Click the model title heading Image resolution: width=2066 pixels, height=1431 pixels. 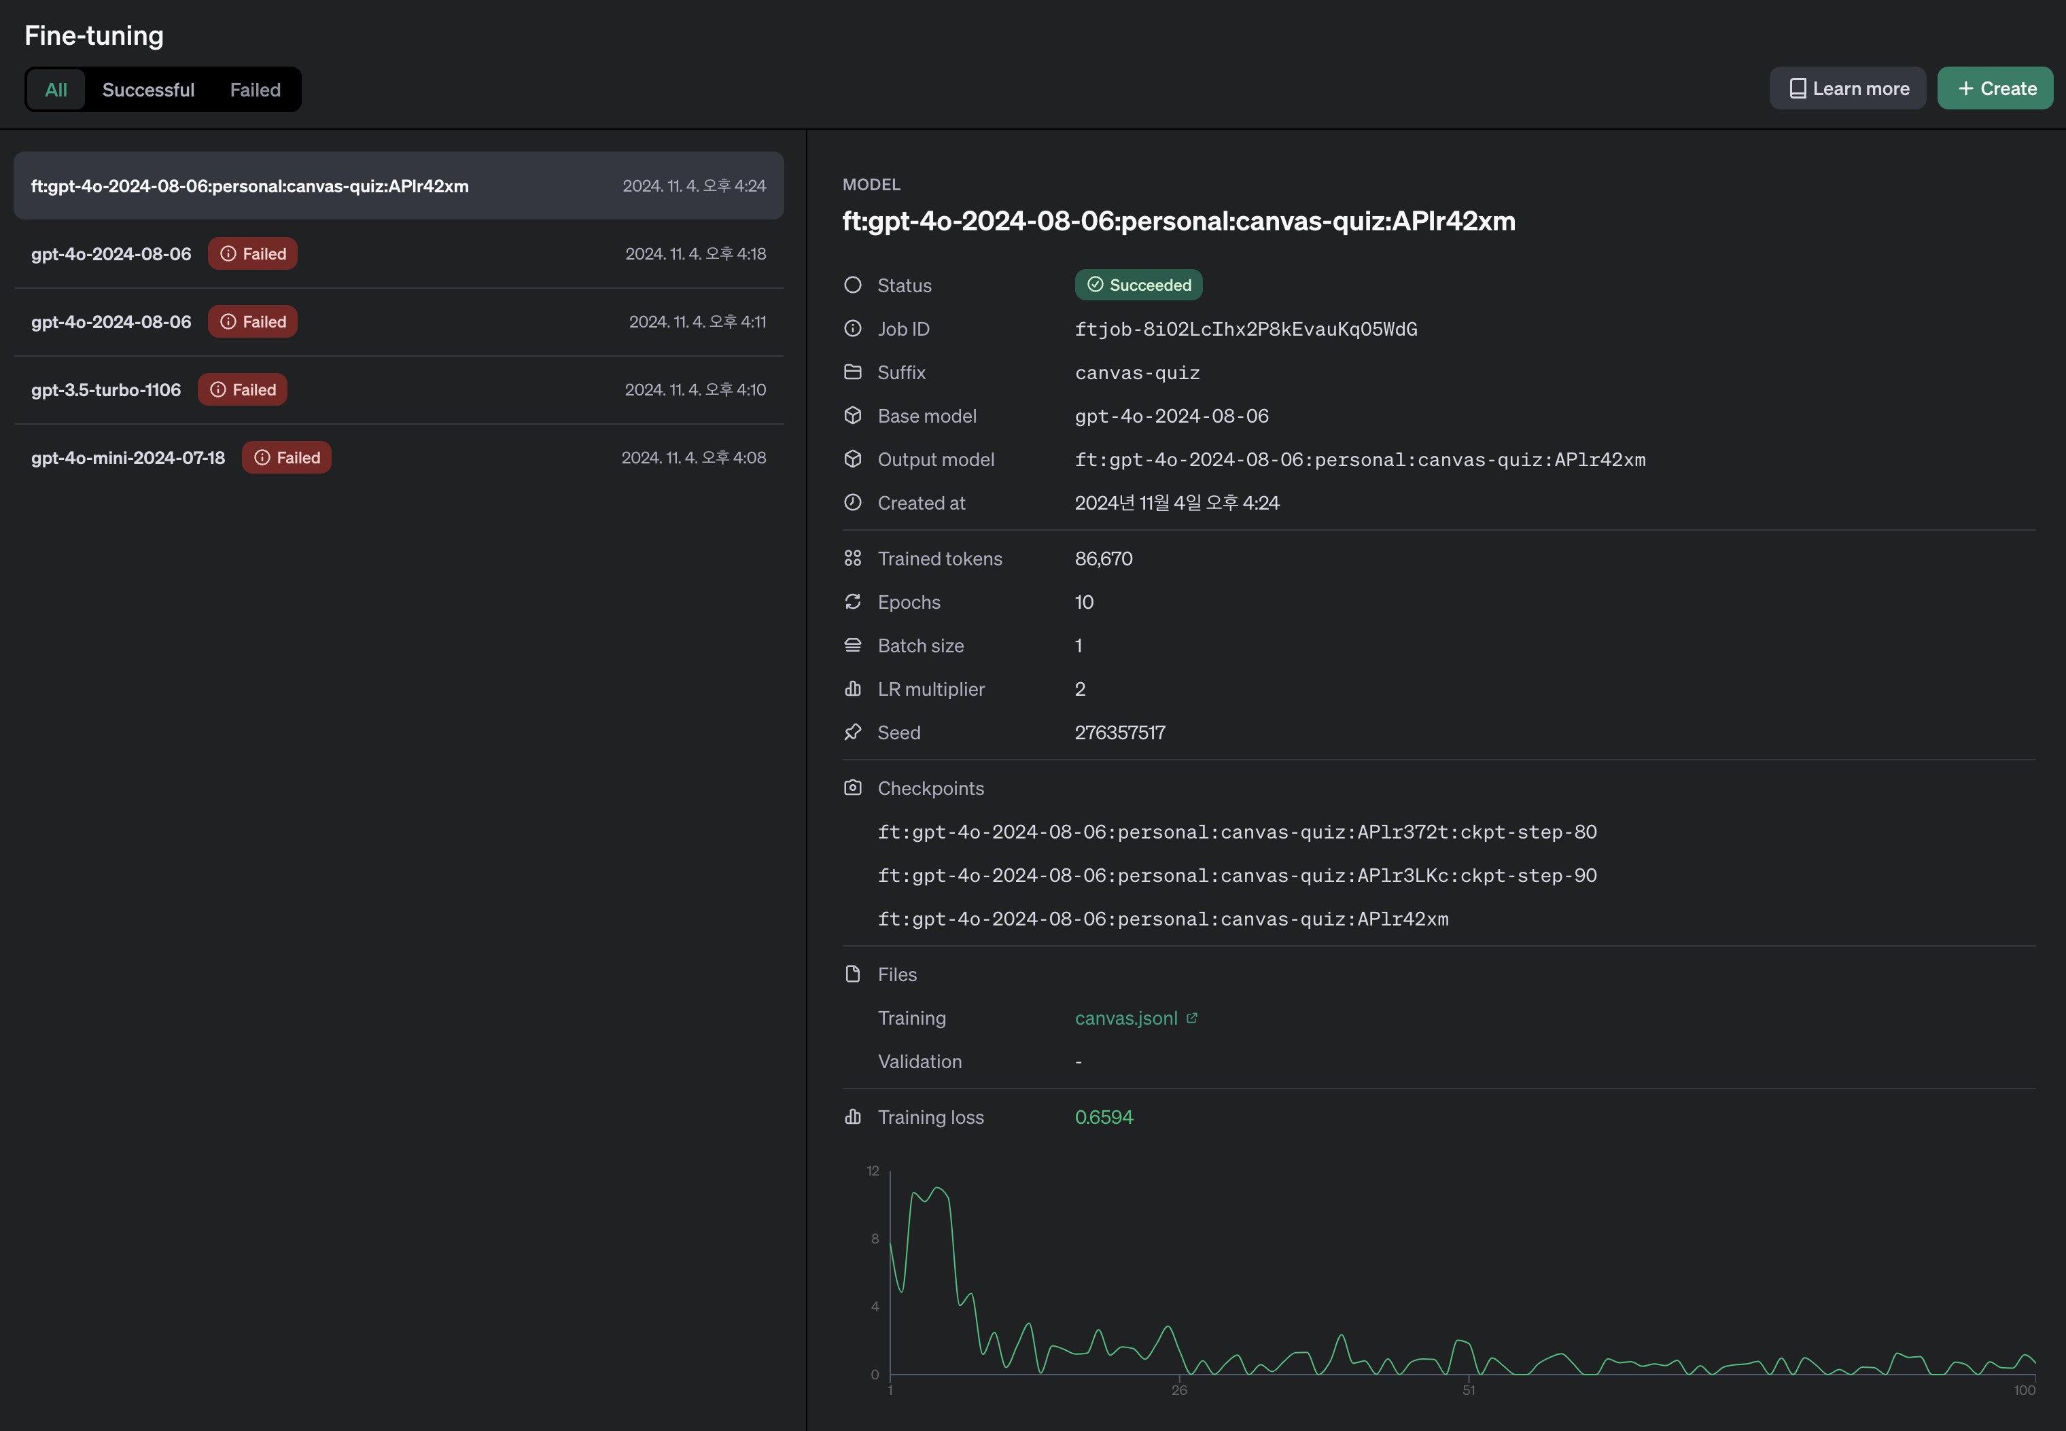tap(1179, 221)
